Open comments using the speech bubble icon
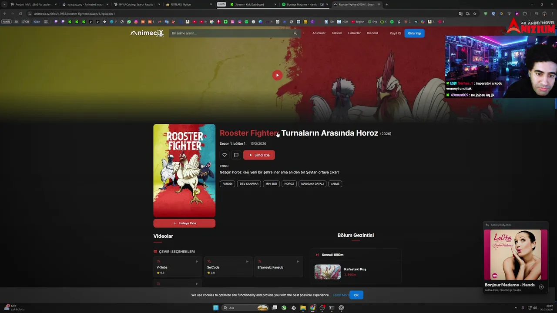Screen dimensions: 557x313 (x=236, y=155)
